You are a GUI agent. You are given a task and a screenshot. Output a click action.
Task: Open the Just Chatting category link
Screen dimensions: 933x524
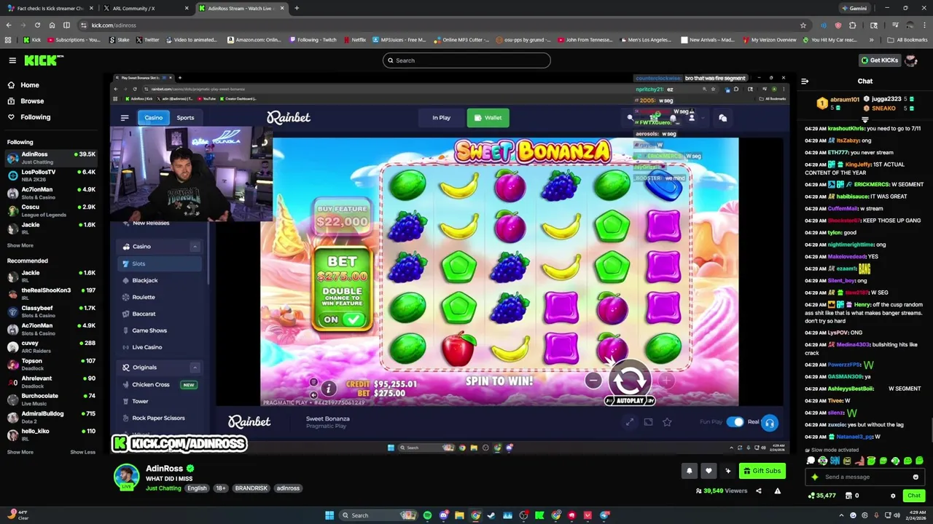point(163,488)
